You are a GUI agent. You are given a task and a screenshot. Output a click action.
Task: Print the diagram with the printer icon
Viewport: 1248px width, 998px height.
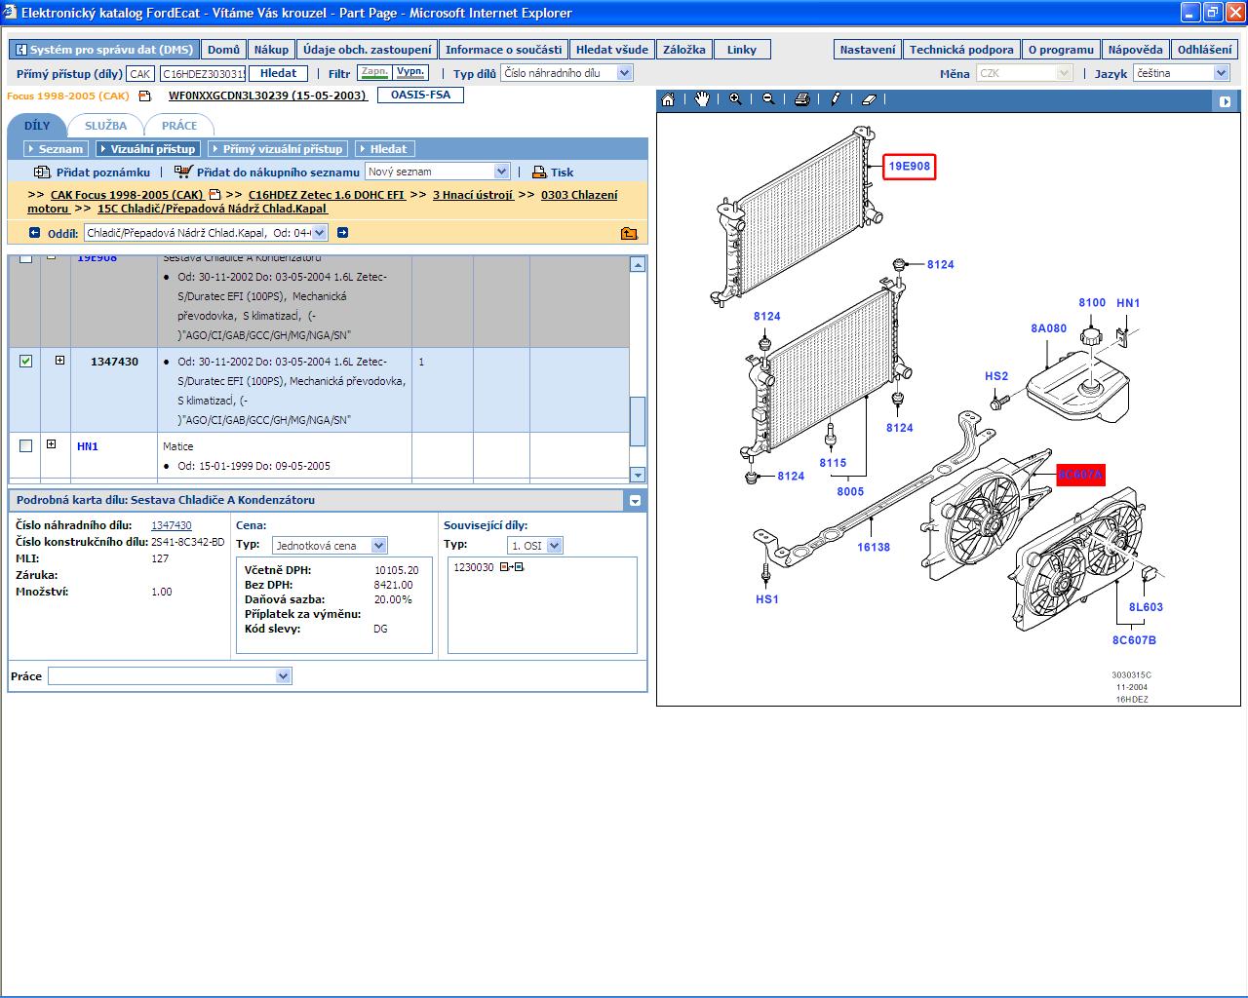coord(801,99)
